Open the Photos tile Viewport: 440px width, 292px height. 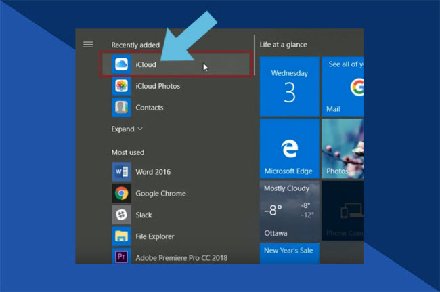click(x=343, y=147)
